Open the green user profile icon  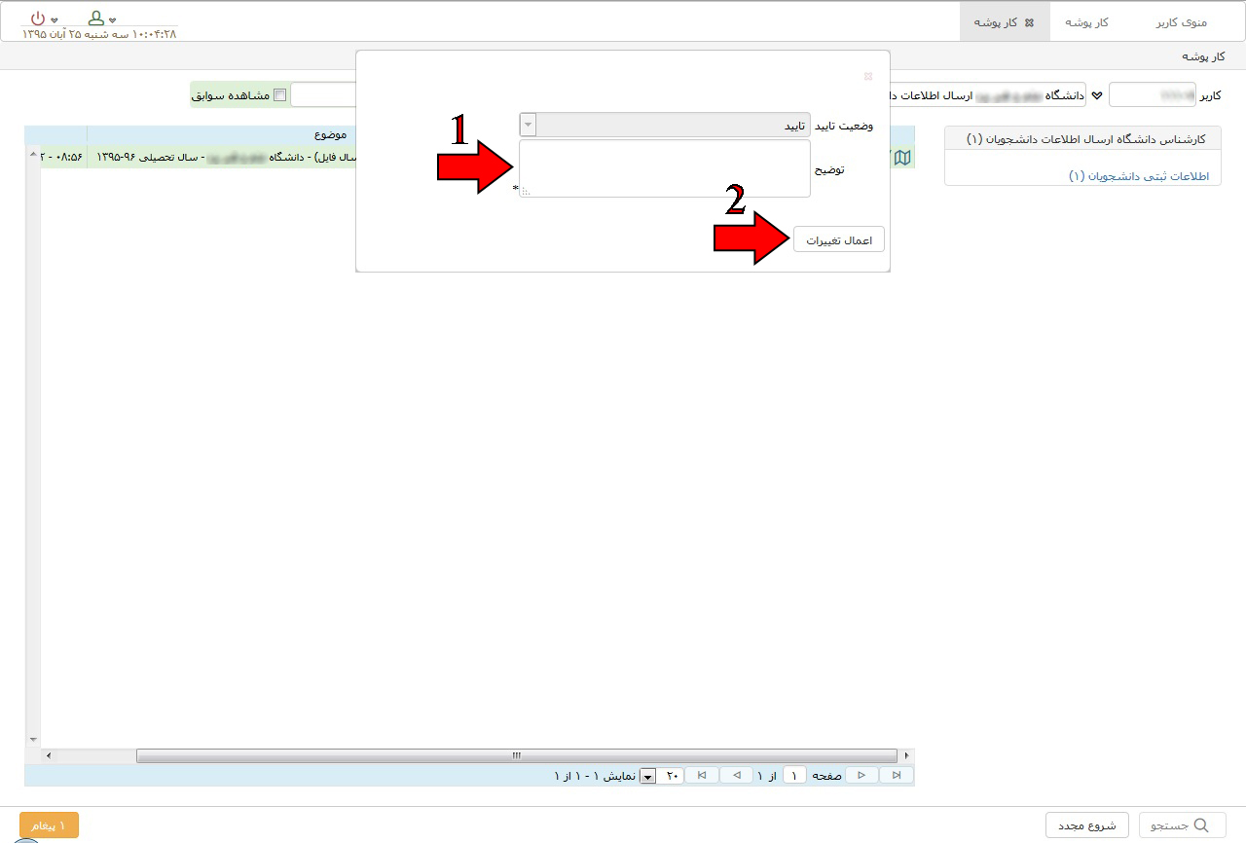(x=95, y=18)
